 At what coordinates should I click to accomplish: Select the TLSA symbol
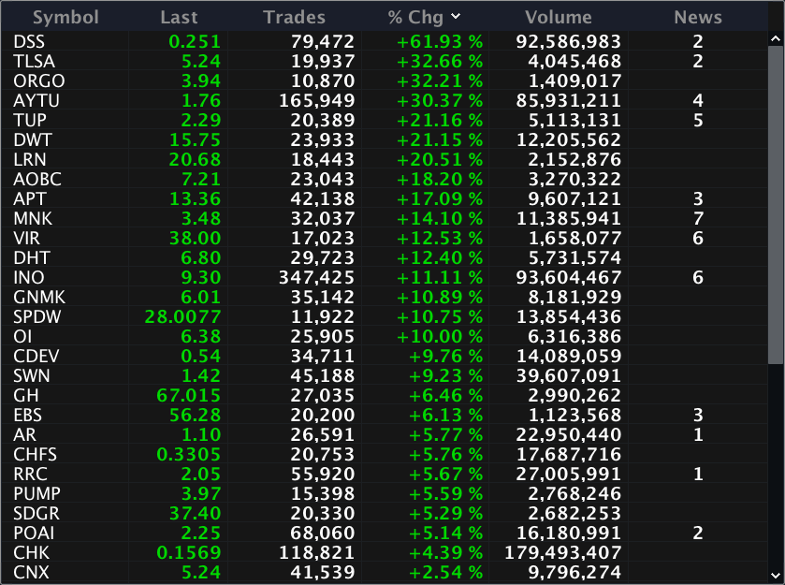pos(34,61)
